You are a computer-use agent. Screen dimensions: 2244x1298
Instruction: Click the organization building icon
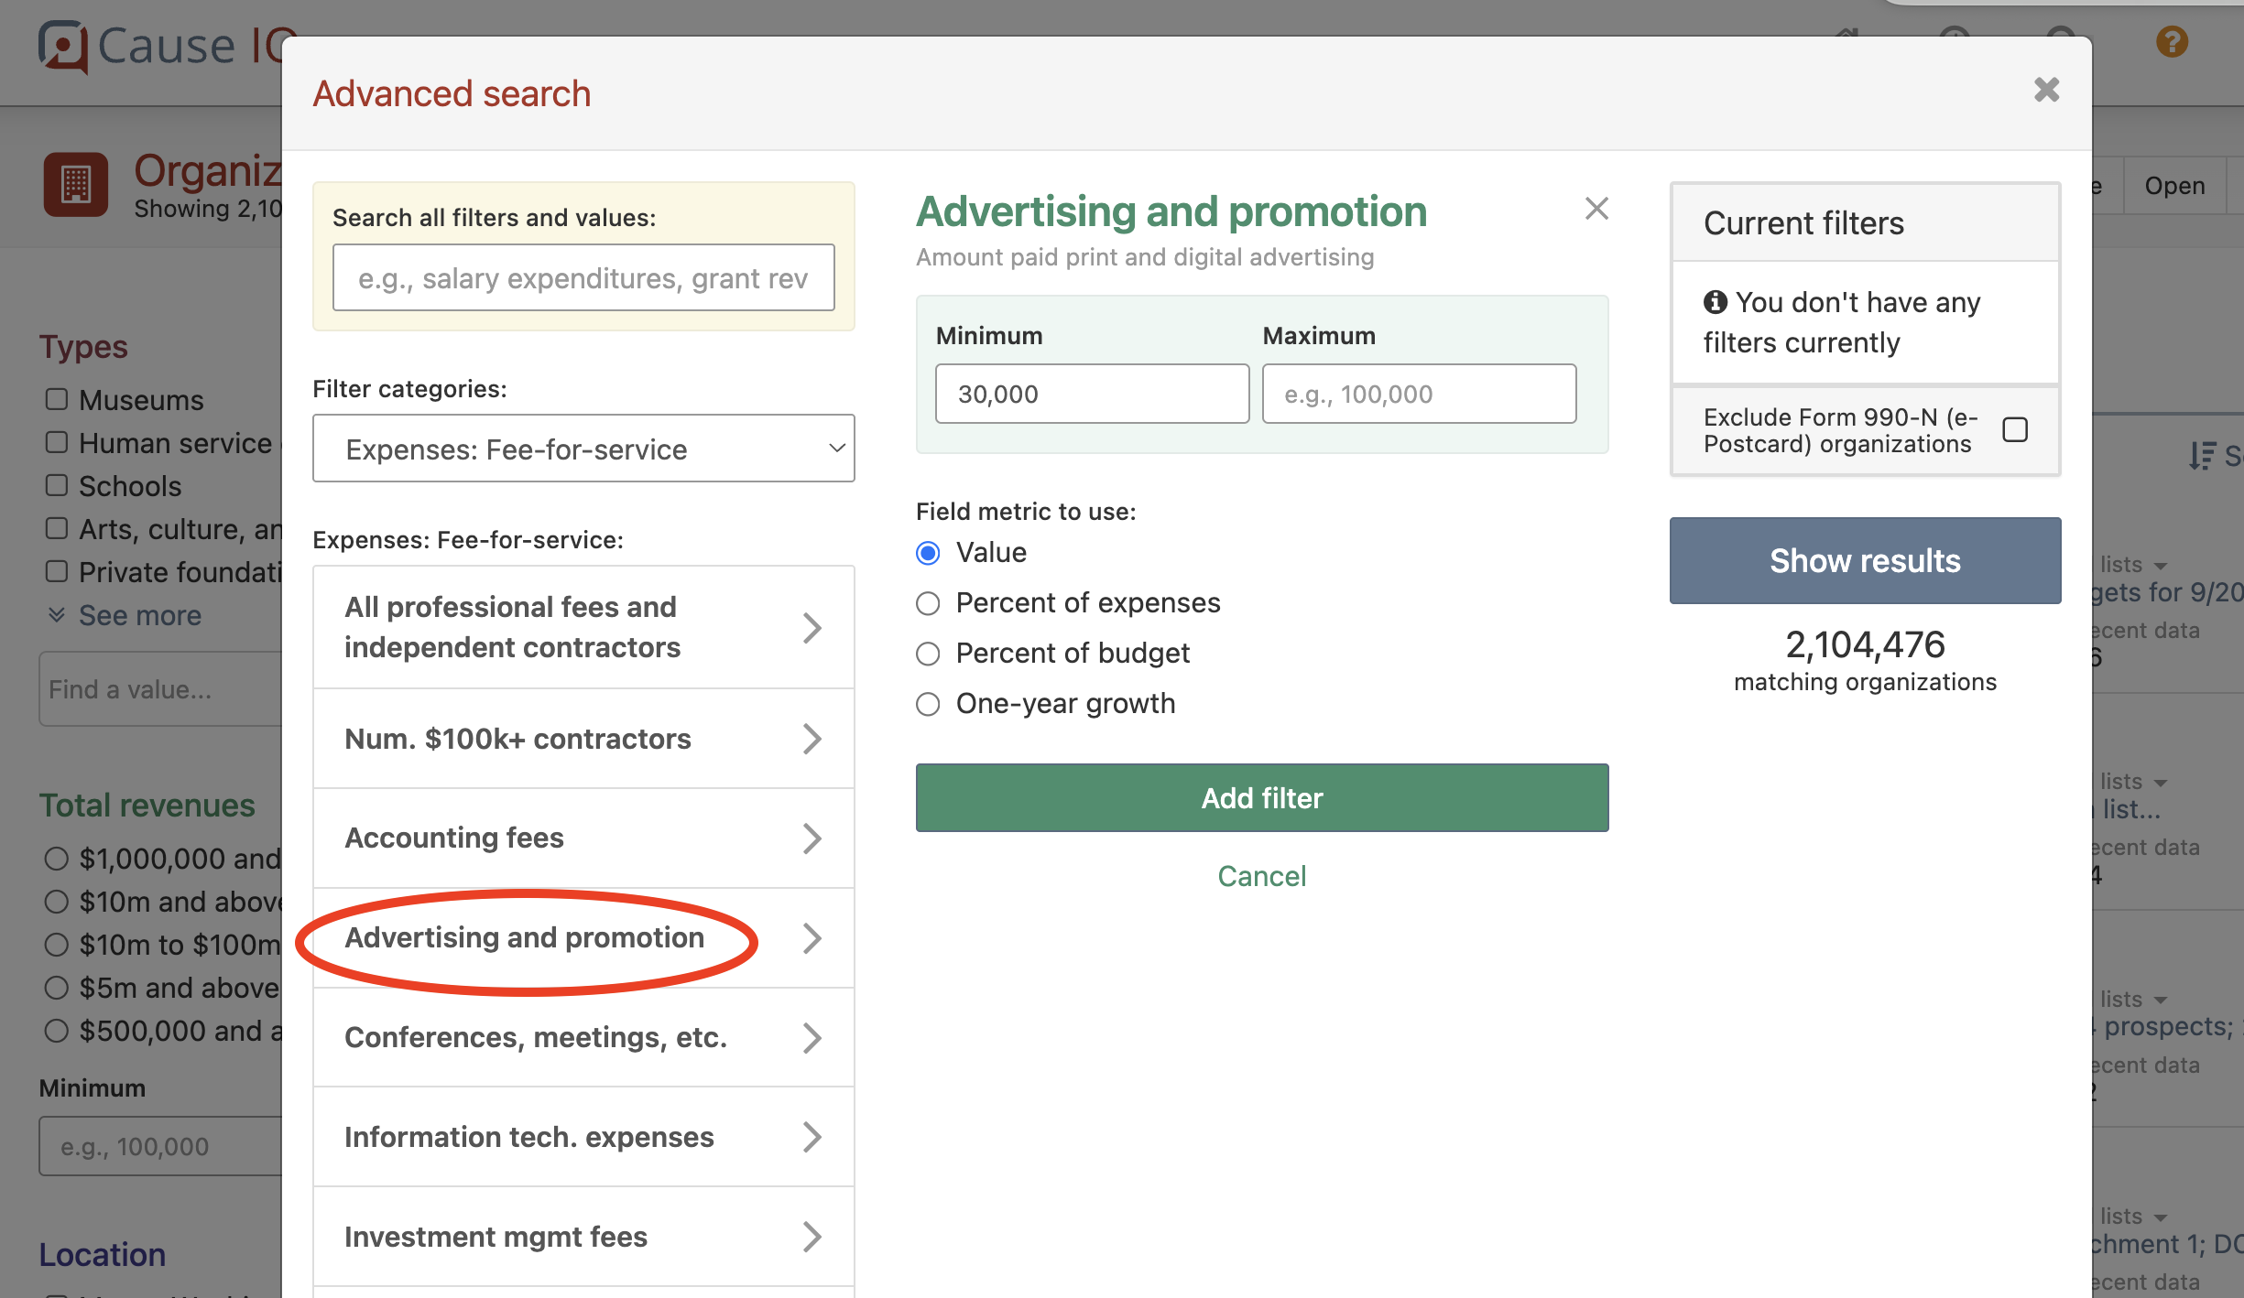(x=76, y=184)
